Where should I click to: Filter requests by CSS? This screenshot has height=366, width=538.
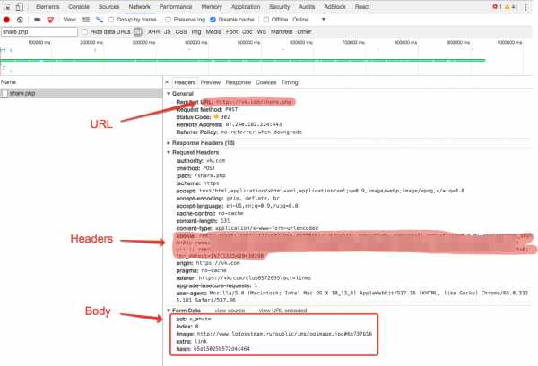[x=181, y=32]
